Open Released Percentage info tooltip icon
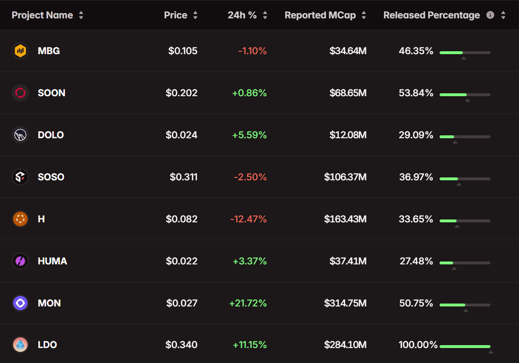 coord(490,15)
